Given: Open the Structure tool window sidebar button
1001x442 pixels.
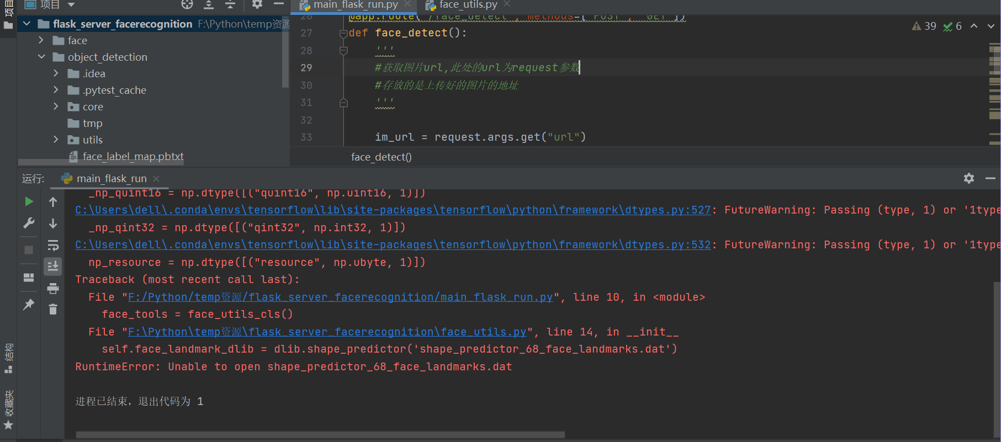Looking at the screenshot, I should coord(8,358).
